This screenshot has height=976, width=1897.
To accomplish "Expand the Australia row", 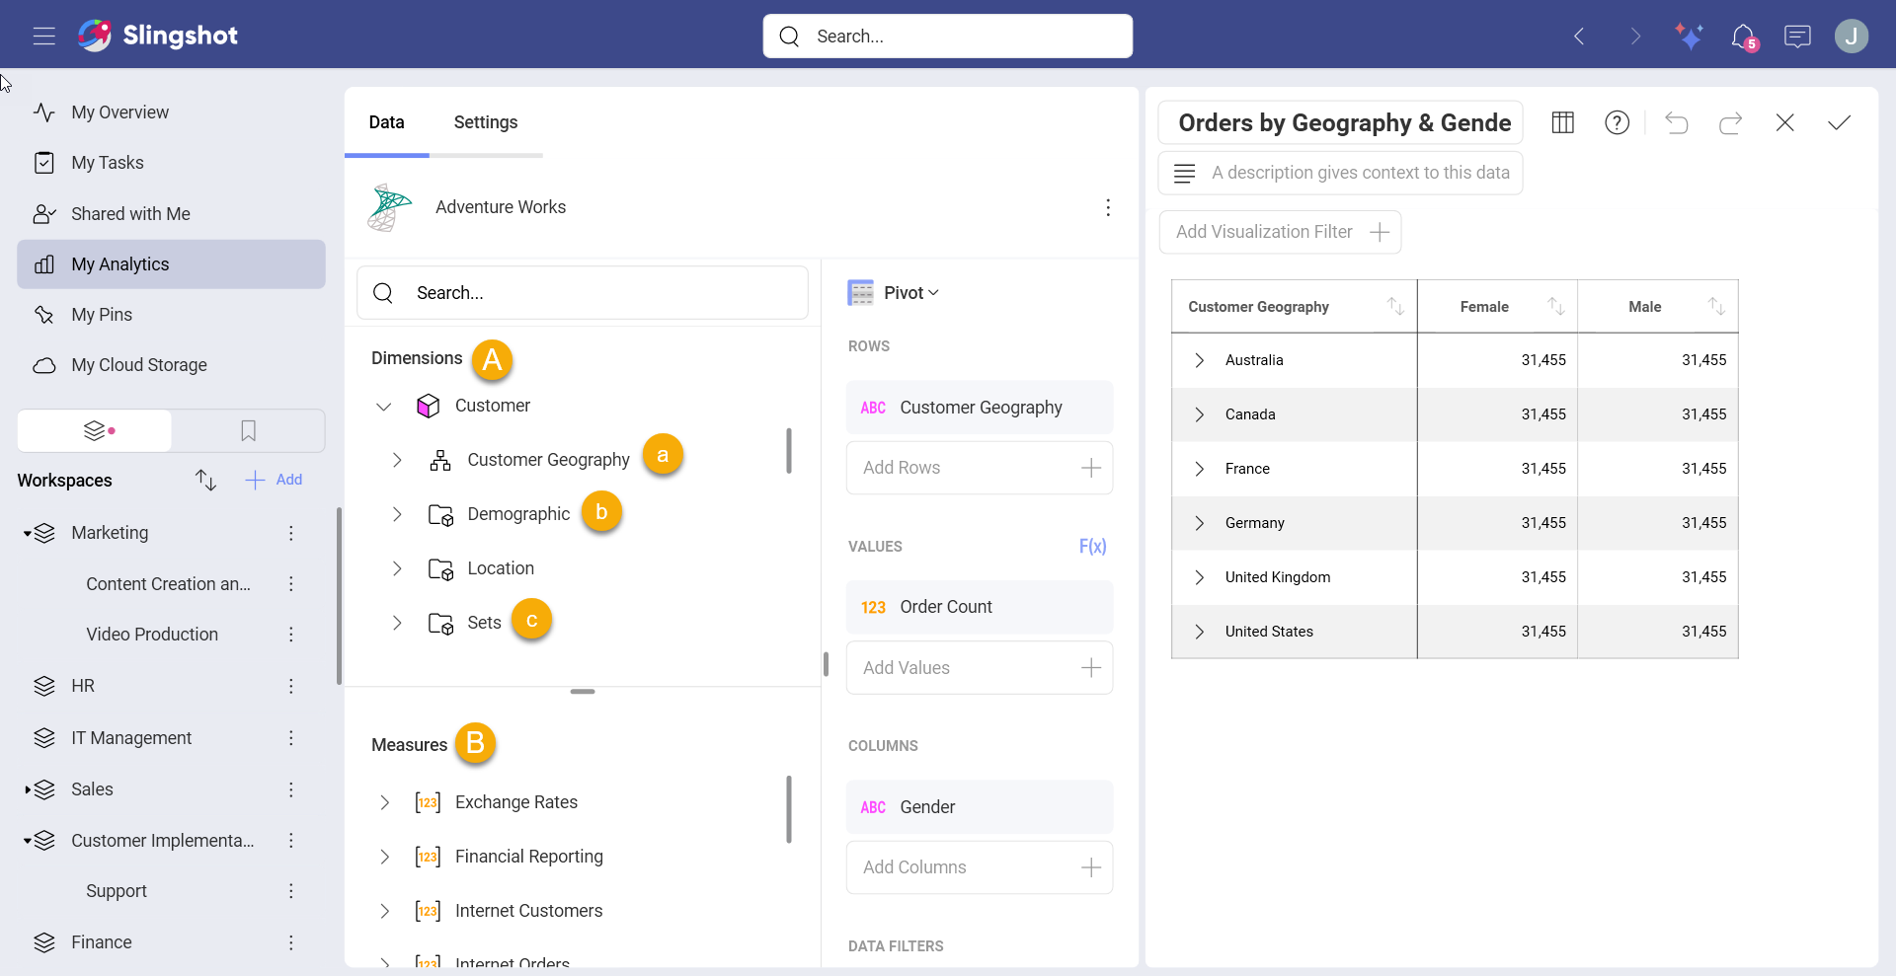I will [1199, 360].
